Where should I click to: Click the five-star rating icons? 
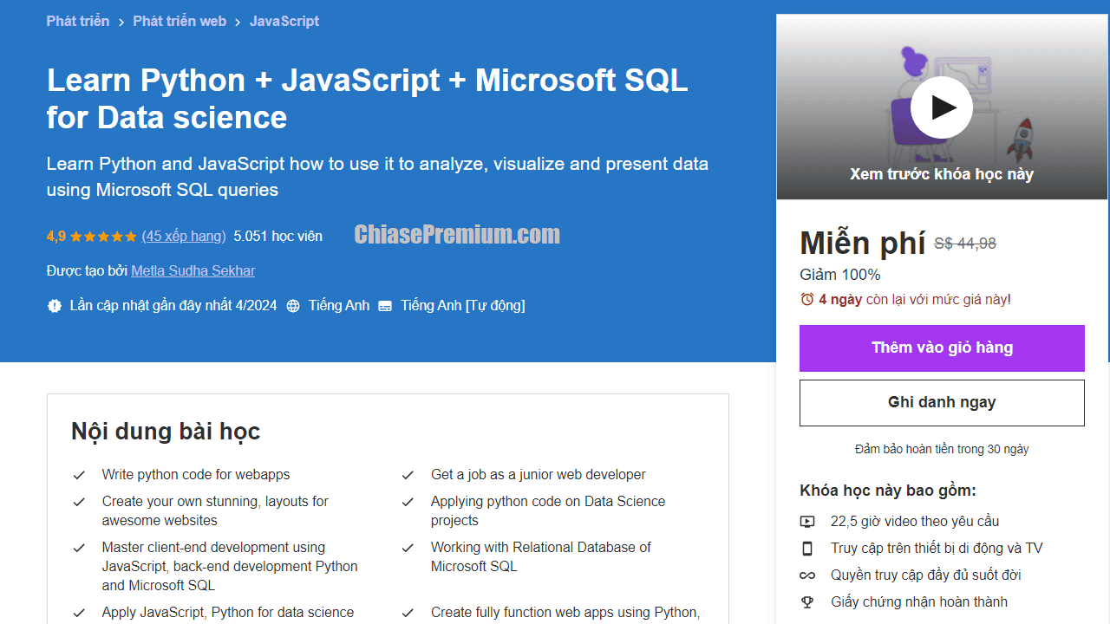(x=103, y=237)
